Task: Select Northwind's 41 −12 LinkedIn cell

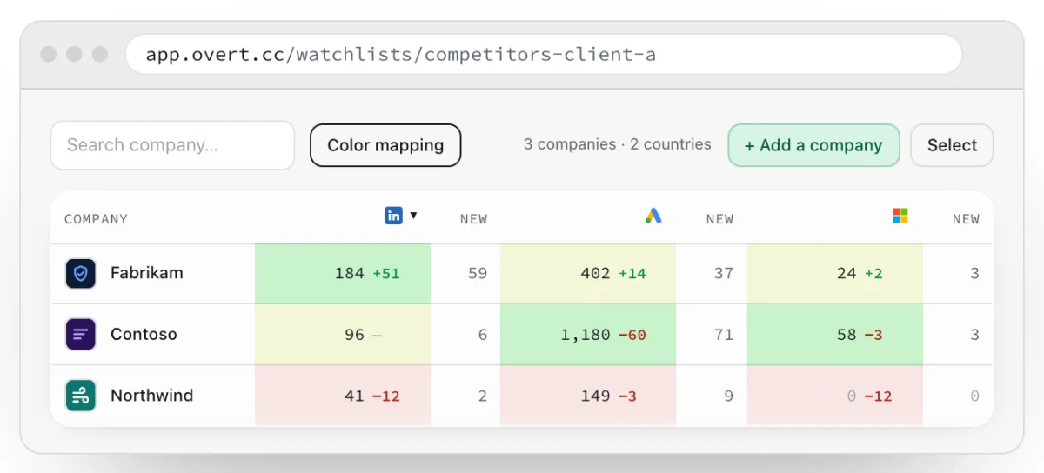Action: coord(343,396)
